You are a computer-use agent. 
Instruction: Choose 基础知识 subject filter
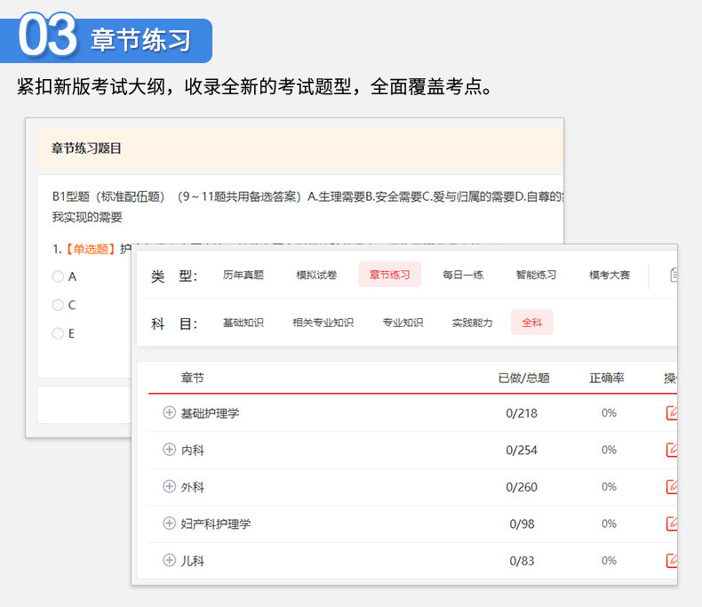(243, 323)
